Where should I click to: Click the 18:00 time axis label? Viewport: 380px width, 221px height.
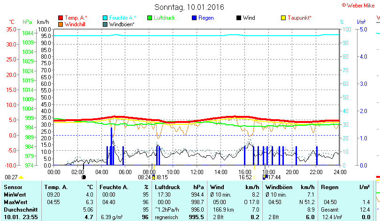pyautogui.click(x=268, y=172)
